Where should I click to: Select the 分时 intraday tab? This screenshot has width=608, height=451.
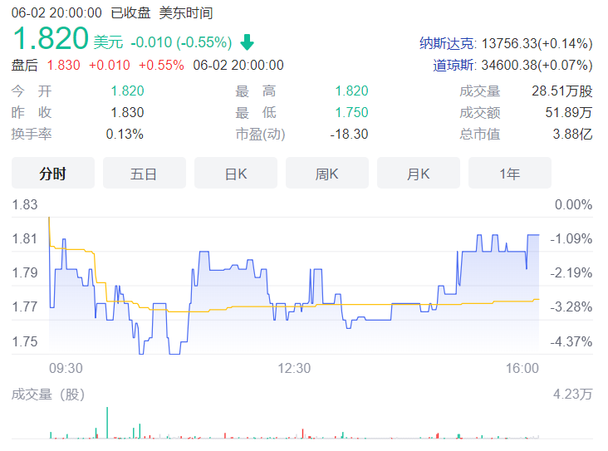click(x=53, y=173)
